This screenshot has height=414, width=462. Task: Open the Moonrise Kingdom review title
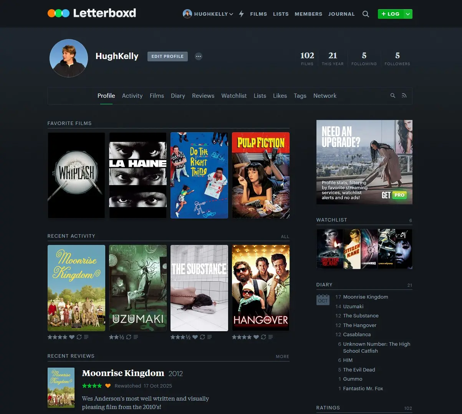pos(123,373)
